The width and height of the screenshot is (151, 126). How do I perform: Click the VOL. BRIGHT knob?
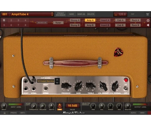point(103,86)
